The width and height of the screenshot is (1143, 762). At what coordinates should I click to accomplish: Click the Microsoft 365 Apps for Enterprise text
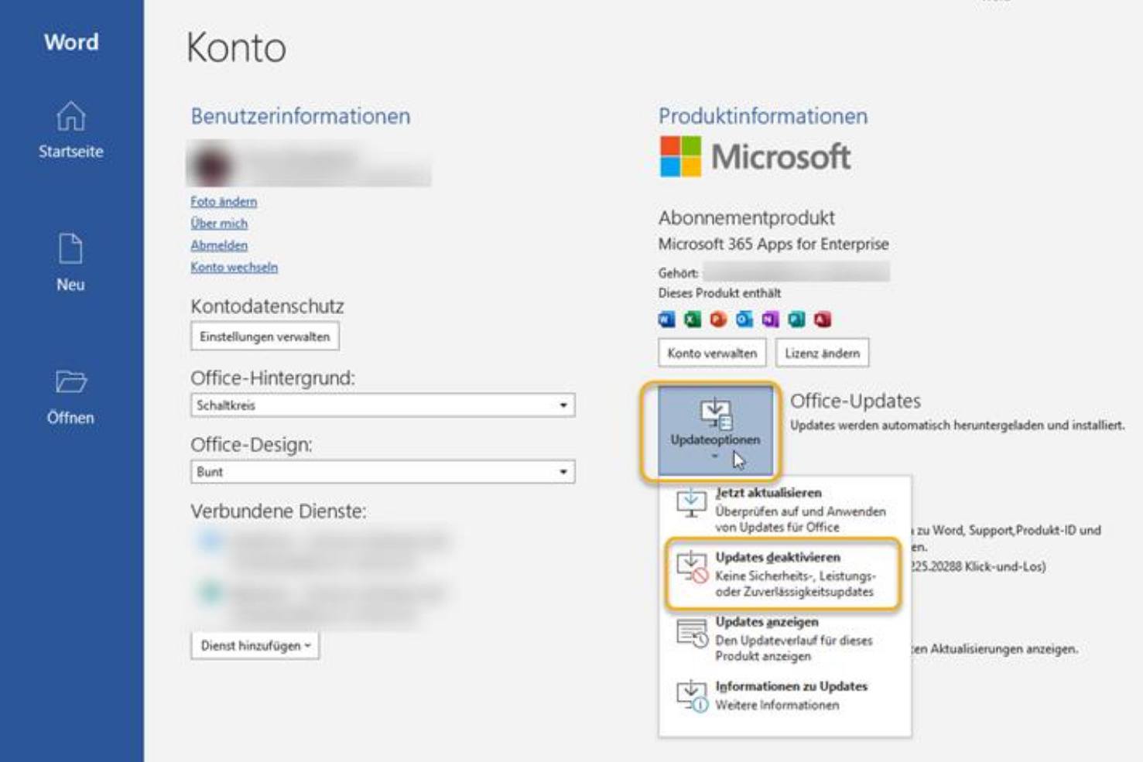773,244
